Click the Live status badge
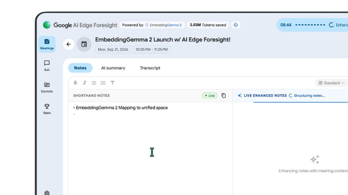This screenshot has width=348, height=195. tap(210, 96)
